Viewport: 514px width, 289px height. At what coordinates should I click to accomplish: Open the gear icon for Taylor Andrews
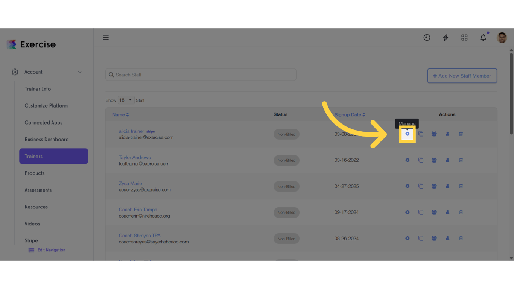click(x=407, y=160)
